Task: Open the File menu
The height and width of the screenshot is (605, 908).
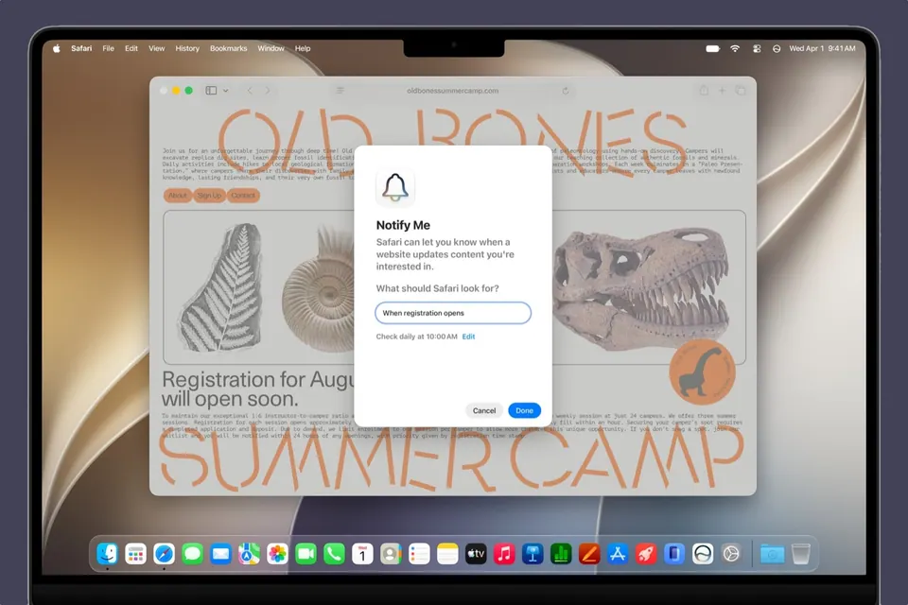Action: pyautogui.click(x=108, y=48)
